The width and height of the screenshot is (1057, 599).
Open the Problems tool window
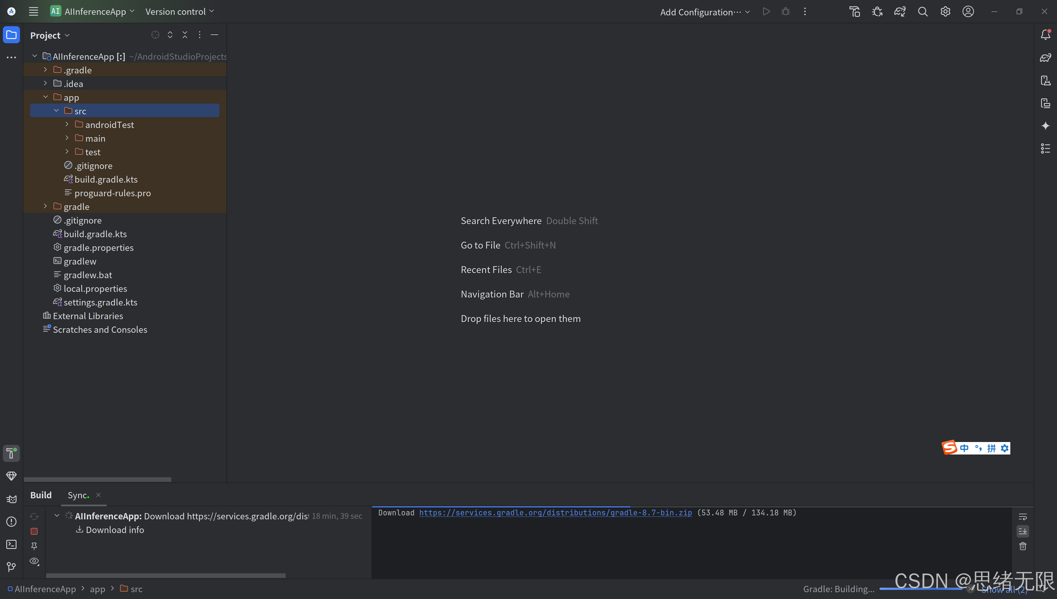point(11,522)
